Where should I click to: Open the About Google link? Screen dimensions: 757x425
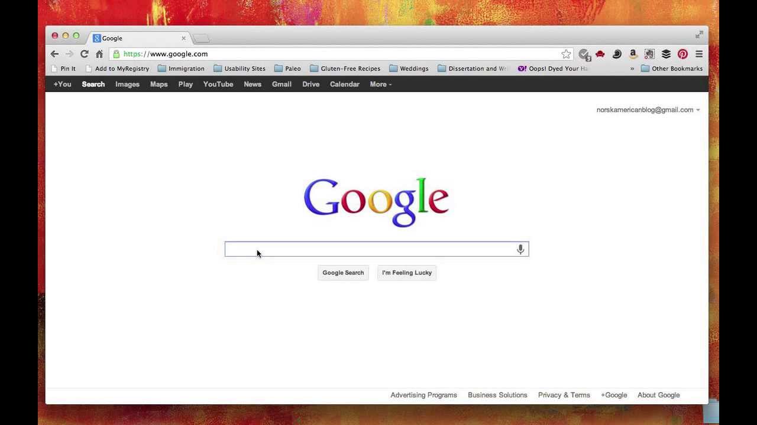pyautogui.click(x=659, y=395)
